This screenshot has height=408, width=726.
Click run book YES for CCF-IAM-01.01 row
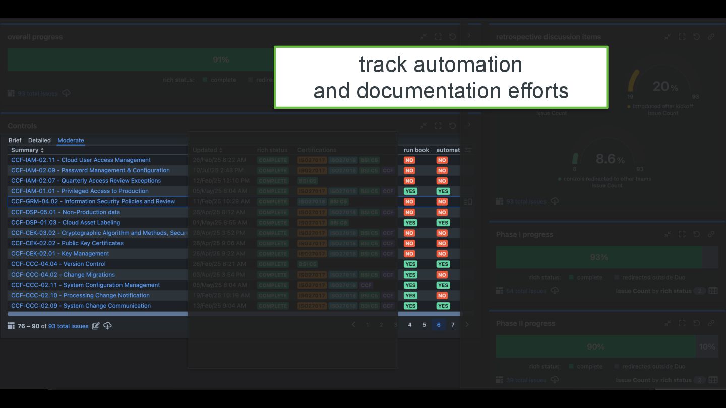410,191
